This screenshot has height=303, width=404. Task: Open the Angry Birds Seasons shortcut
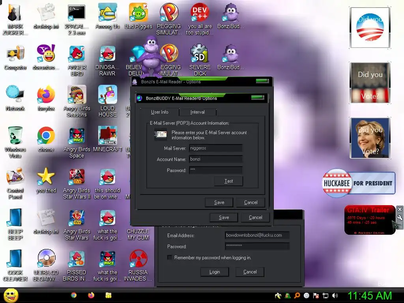(77, 101)
